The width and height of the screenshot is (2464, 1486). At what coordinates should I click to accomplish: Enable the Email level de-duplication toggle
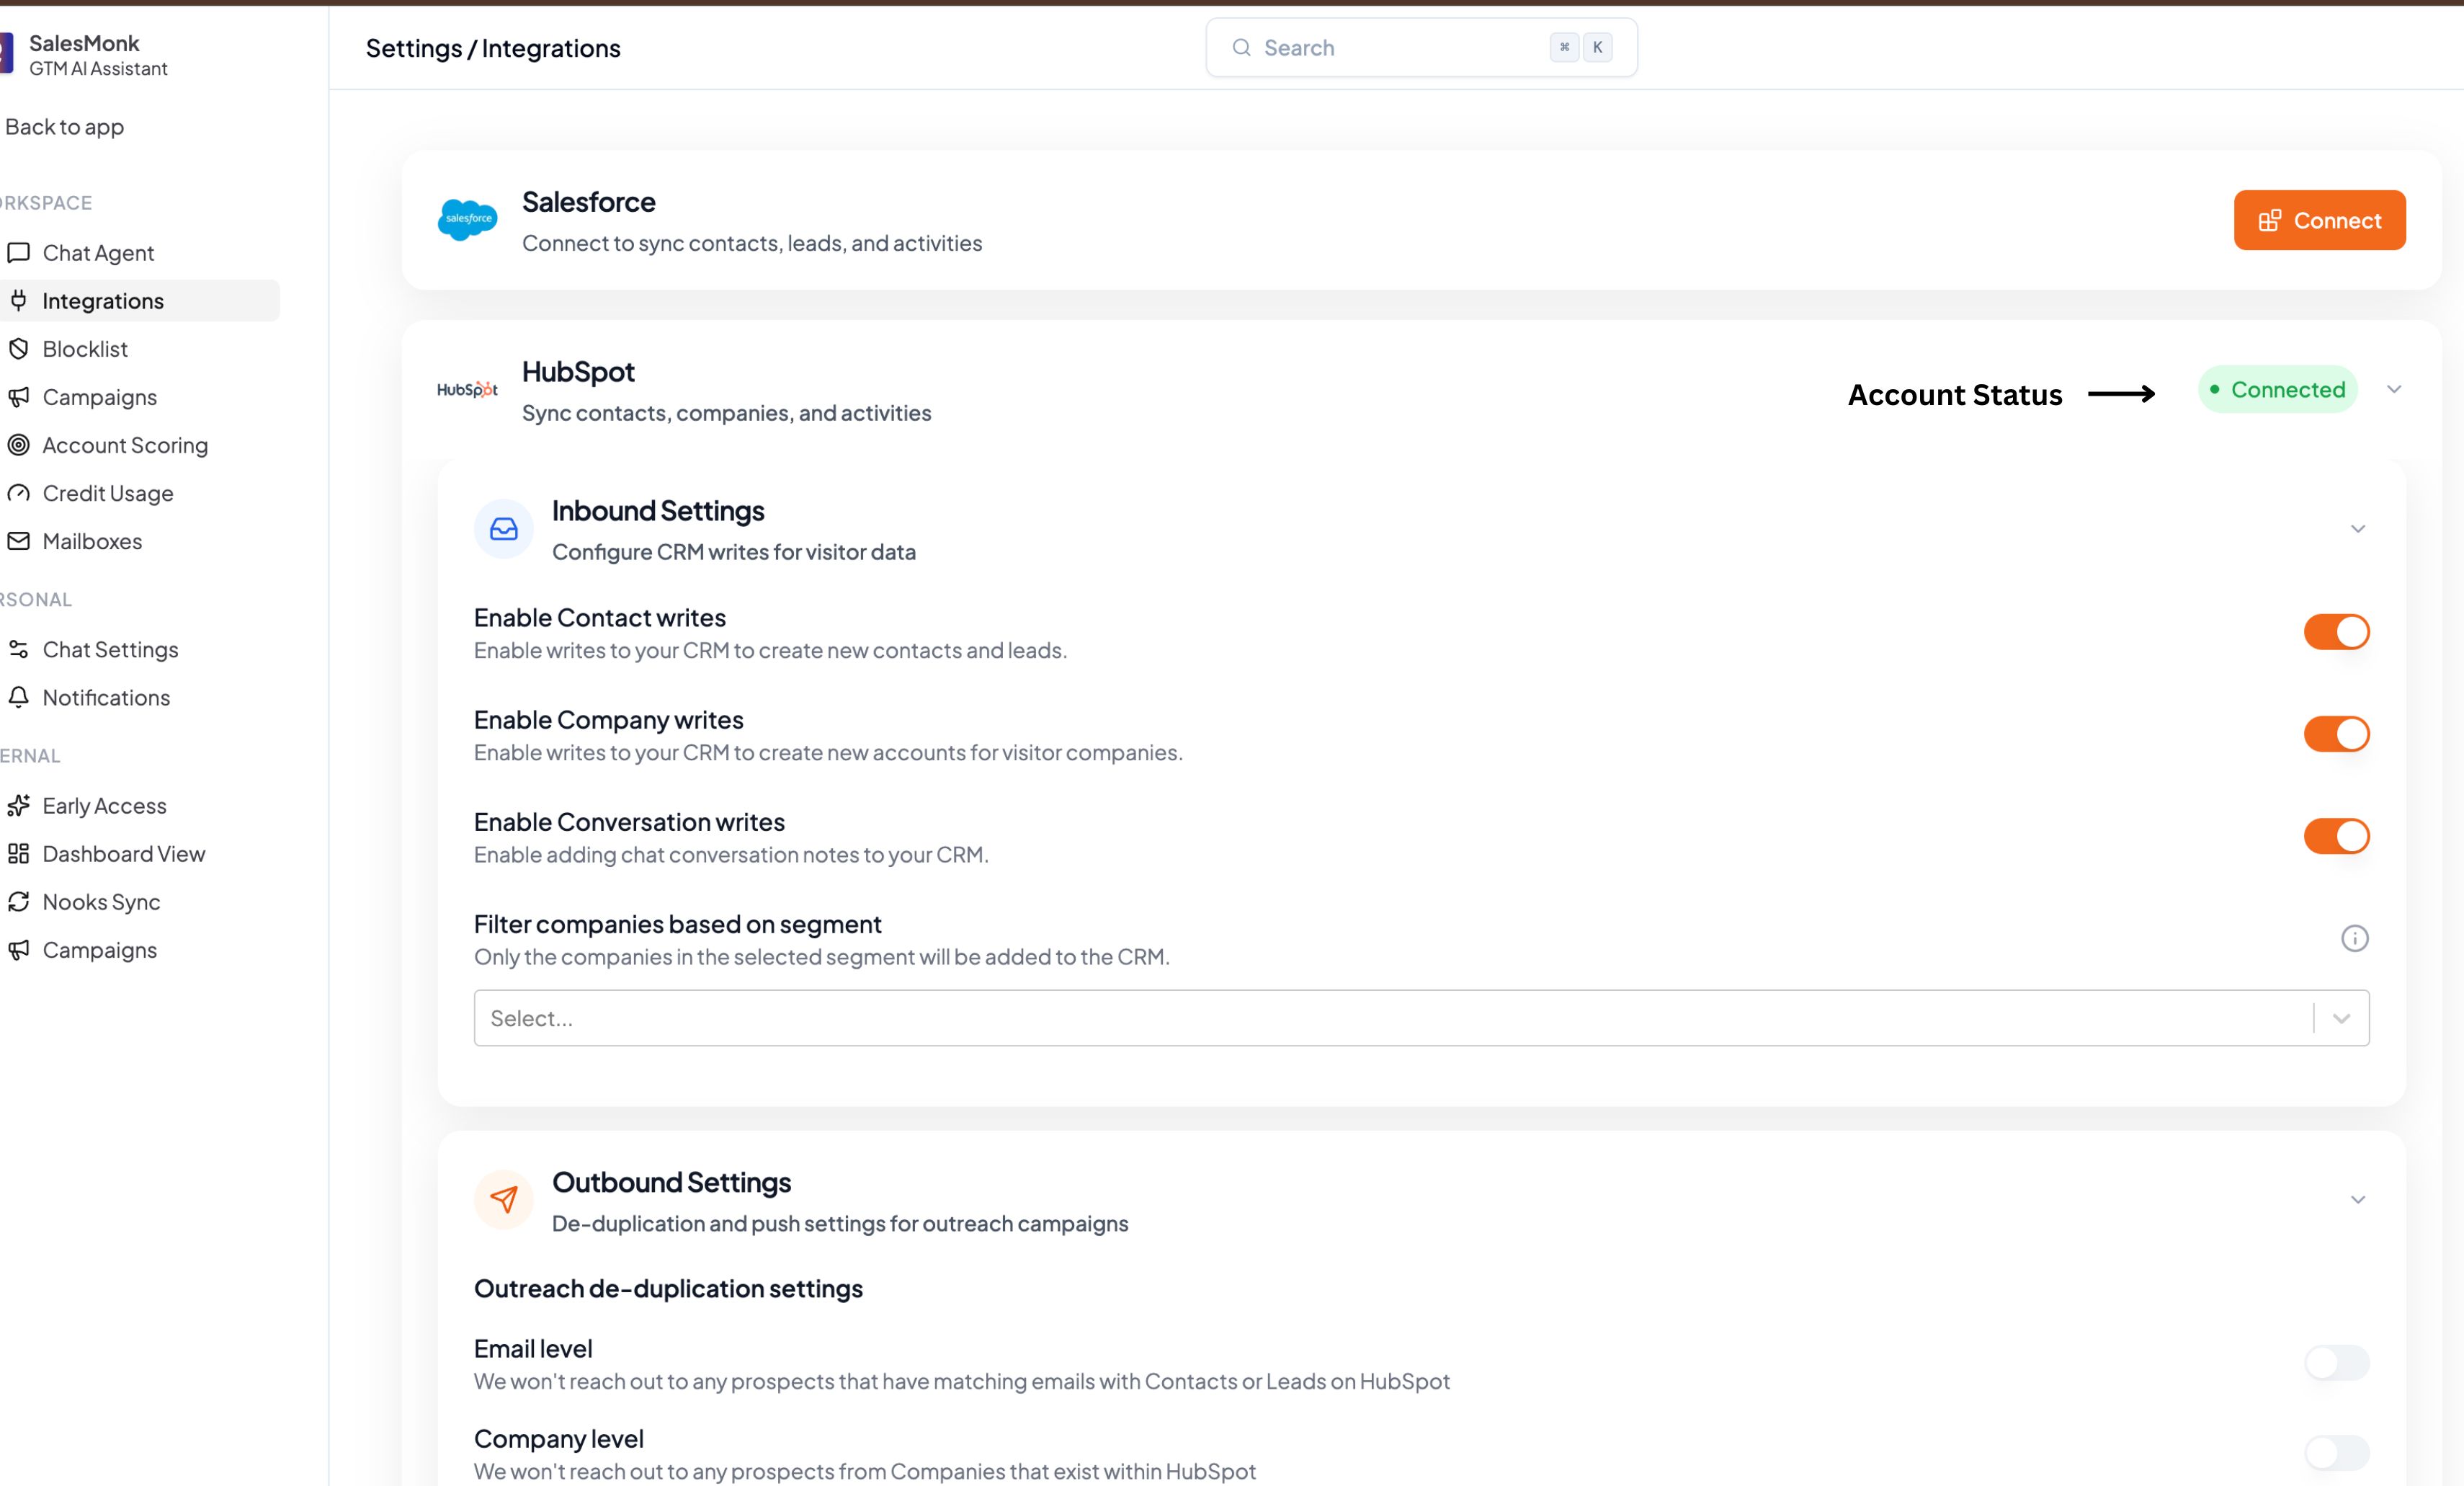click(2336, 1363)
